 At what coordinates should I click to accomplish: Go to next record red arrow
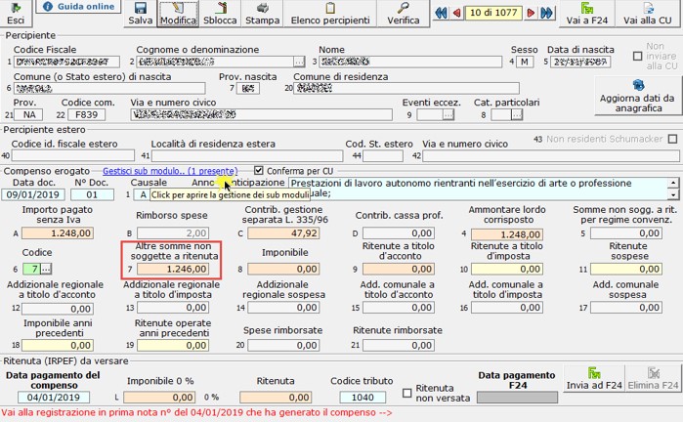tap(531, 13)
